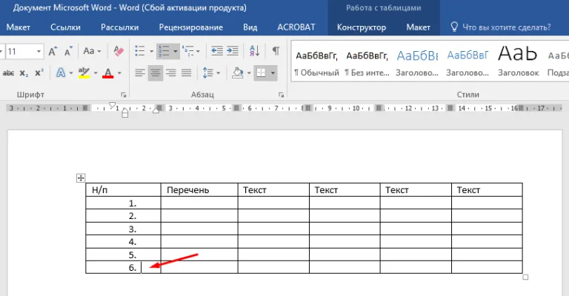Image resolution: width=569 pixels, height=296 pixels.
Task: Click the Перечень header cell
Action: [199, 190]
